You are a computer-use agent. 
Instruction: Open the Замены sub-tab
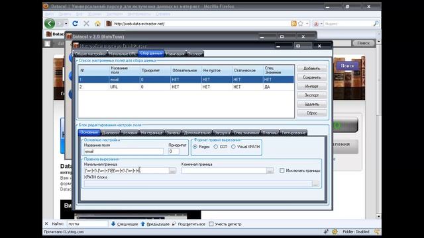tap(173, 133)
